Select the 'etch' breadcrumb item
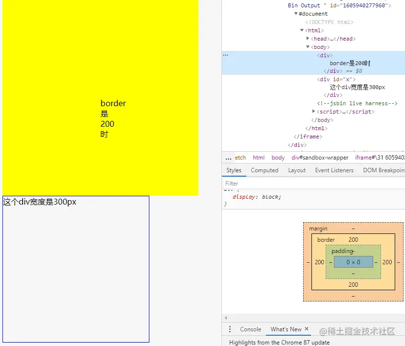The image size is (405, 346). (x=240, y=158)
